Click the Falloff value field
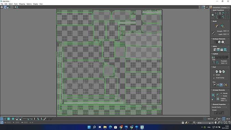The image size is (231, 130). [225, 34]
